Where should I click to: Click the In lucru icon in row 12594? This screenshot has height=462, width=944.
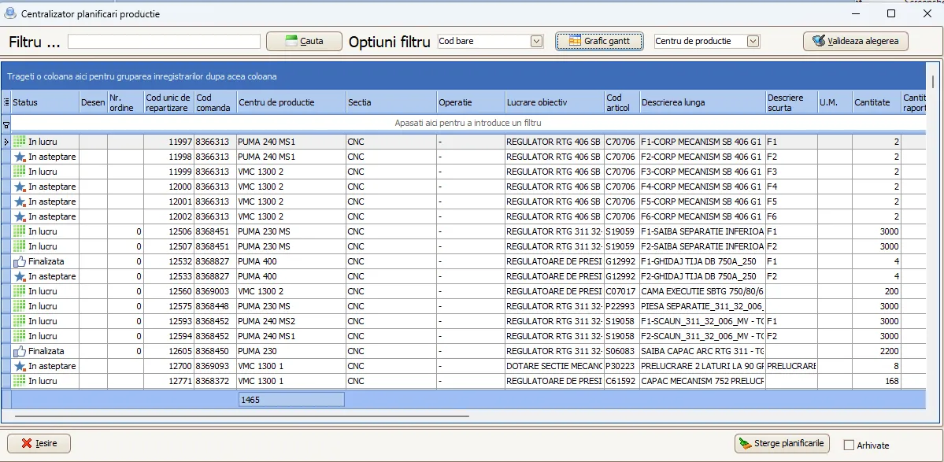(x=19, y=335)
